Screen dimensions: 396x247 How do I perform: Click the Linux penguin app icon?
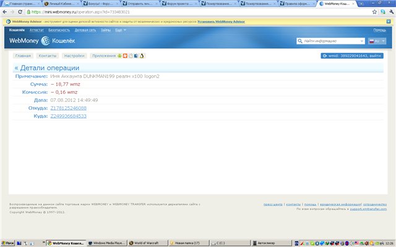[142, 56]
